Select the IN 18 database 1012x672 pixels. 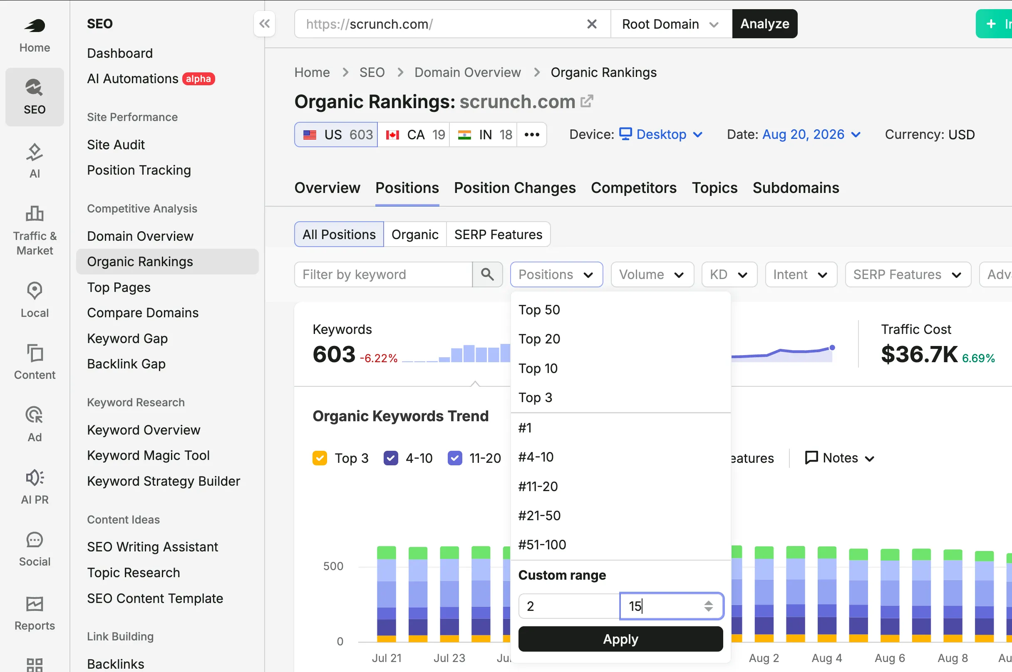[484, 135]
